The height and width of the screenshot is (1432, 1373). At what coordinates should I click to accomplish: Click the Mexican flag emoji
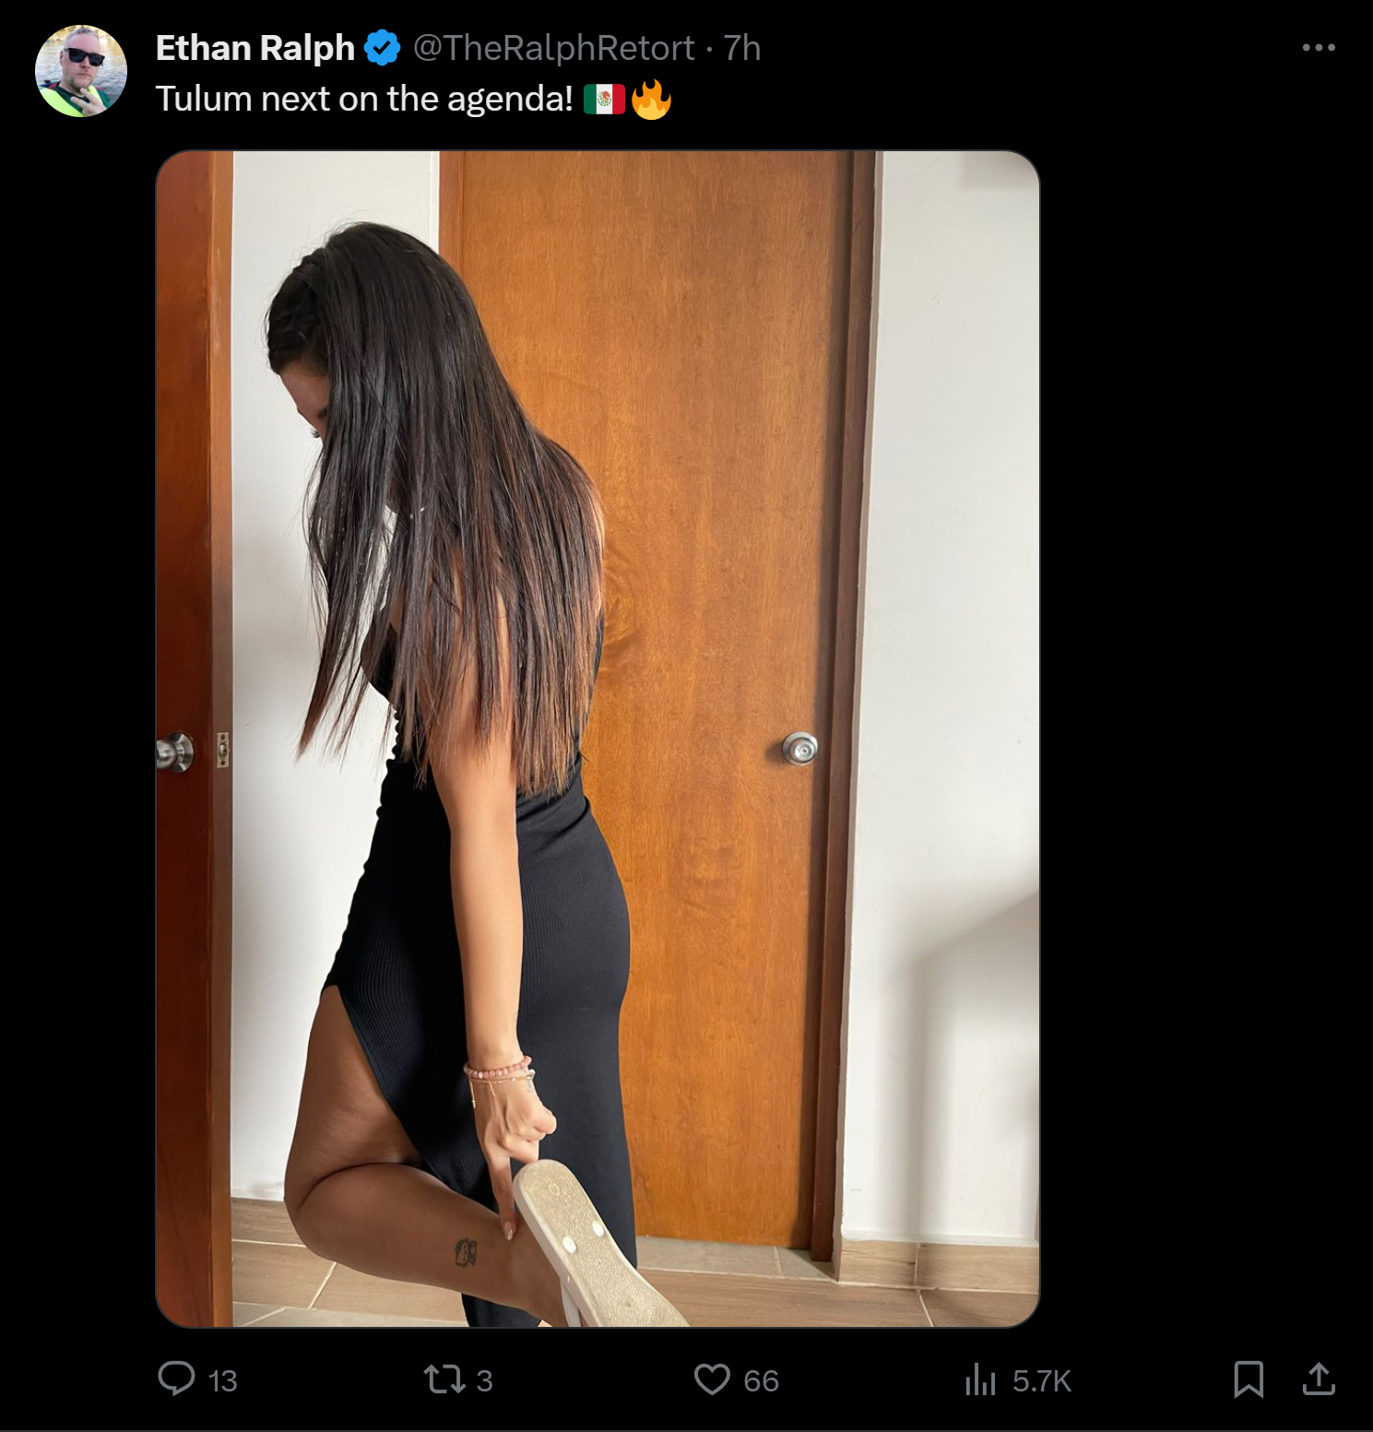click(x=605, y=100)
